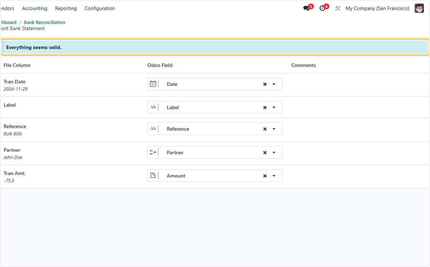Clear the Date field mapping
The height and width of the screenshot is (267, 430).
[x=265, y=84]
